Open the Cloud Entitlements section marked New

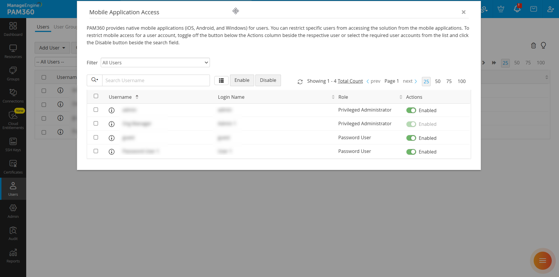[x=13, y=119]
